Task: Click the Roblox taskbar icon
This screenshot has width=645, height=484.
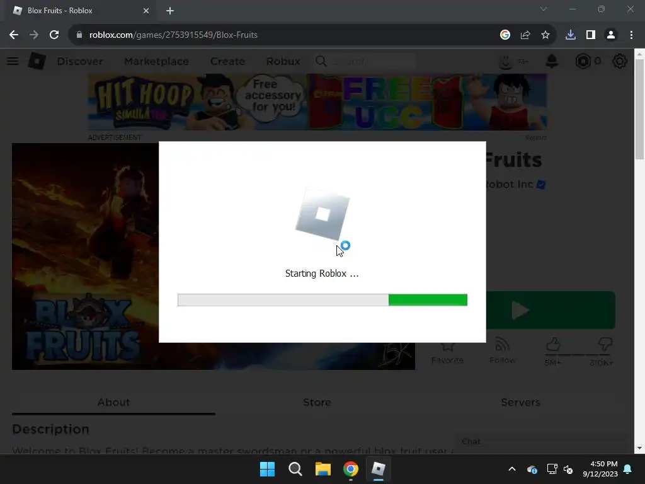Action: [x=379, y=469]
